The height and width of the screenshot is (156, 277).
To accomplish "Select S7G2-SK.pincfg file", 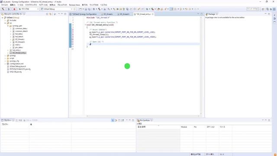I will click(x=16, y=72).
